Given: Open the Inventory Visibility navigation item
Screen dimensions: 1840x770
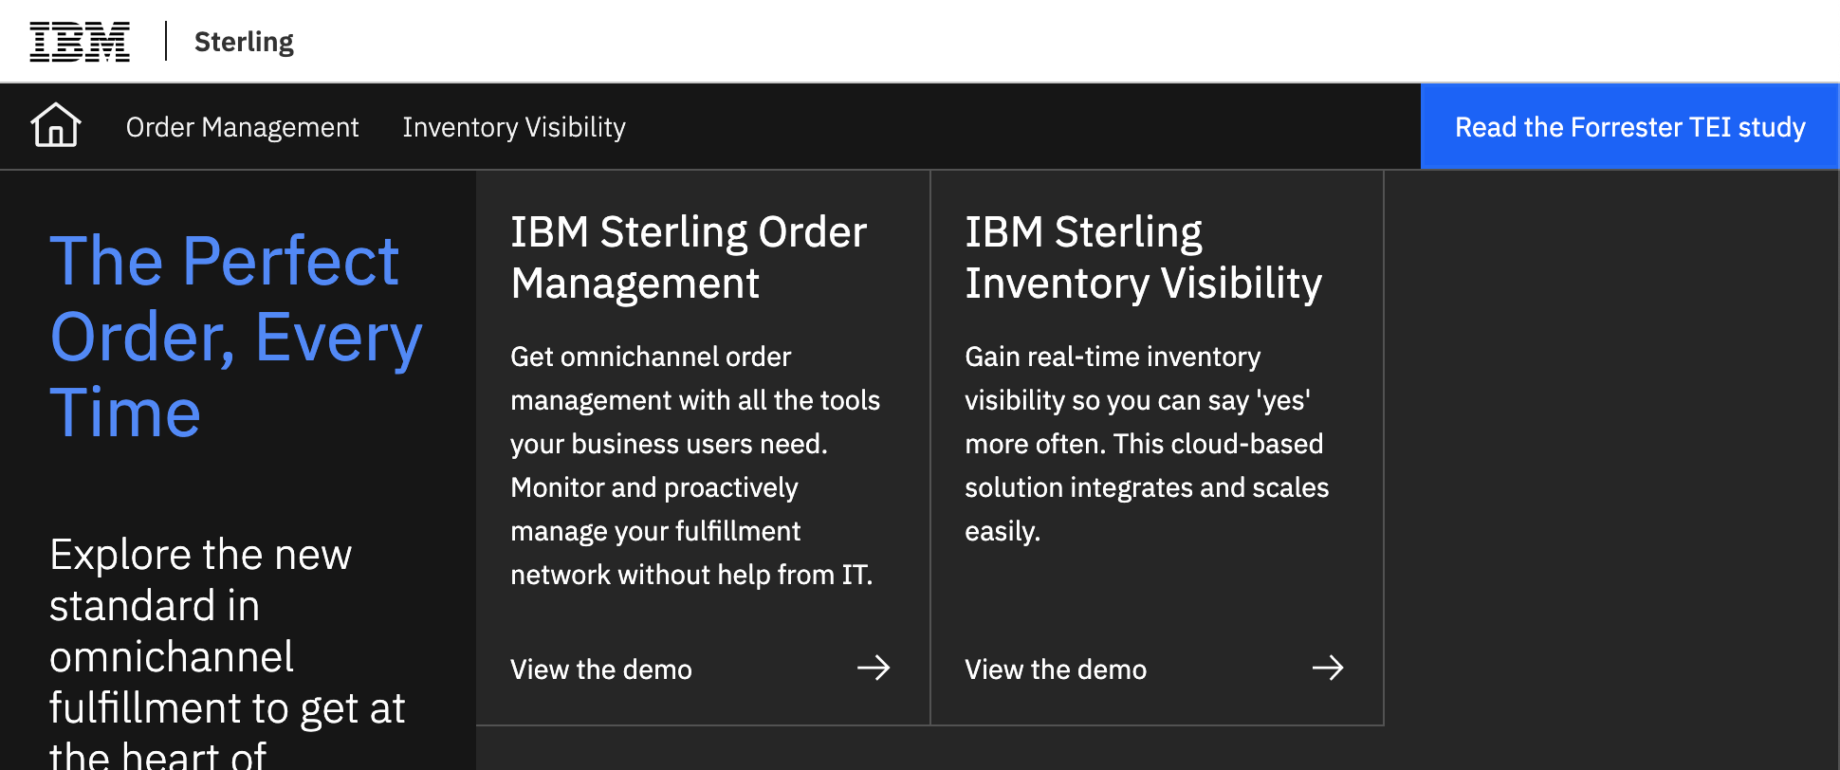Looking at the screenshot, I should [x=514, y=127].
